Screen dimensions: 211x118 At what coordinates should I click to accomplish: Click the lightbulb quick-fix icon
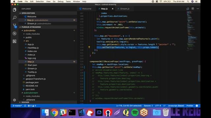tap(89, 47)
